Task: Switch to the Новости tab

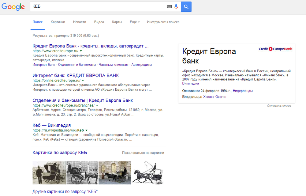Action: click(x=80, y=22)
